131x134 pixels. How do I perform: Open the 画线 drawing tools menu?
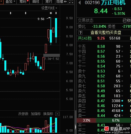(36, 2)
